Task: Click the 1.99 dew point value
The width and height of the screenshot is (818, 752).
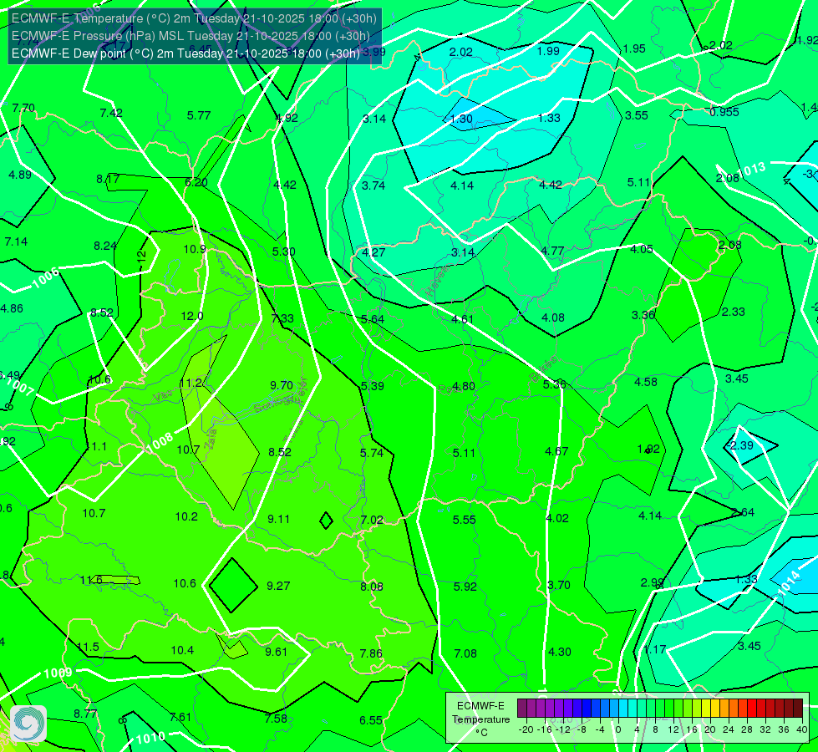Action: click(x=548, y=51)
